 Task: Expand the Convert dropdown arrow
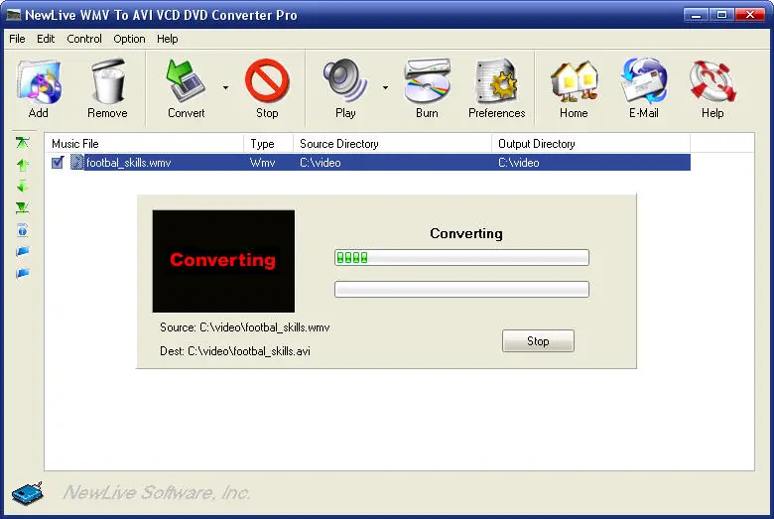point(225,88)
